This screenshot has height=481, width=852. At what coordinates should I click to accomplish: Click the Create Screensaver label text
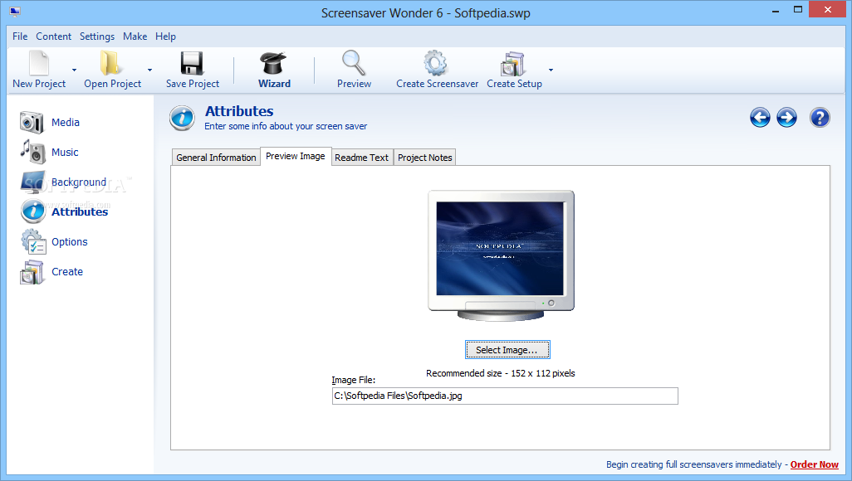(x=438, y=84)
